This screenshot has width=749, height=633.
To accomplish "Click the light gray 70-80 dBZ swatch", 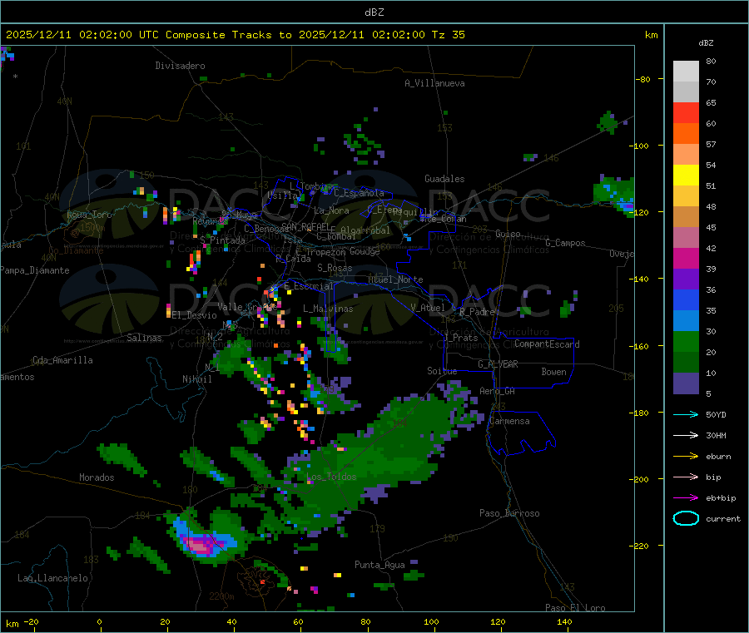I will coord(686,72).
